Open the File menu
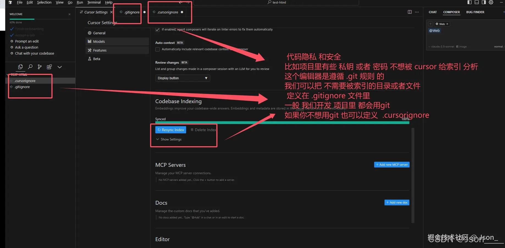Image resolution: width=505 pixels, height=248 pixels. 20,2
